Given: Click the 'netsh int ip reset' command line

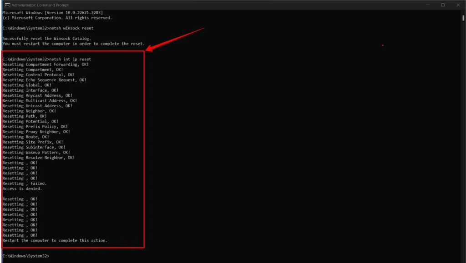Looking at the screenshot, I should (x=47, y=60).
